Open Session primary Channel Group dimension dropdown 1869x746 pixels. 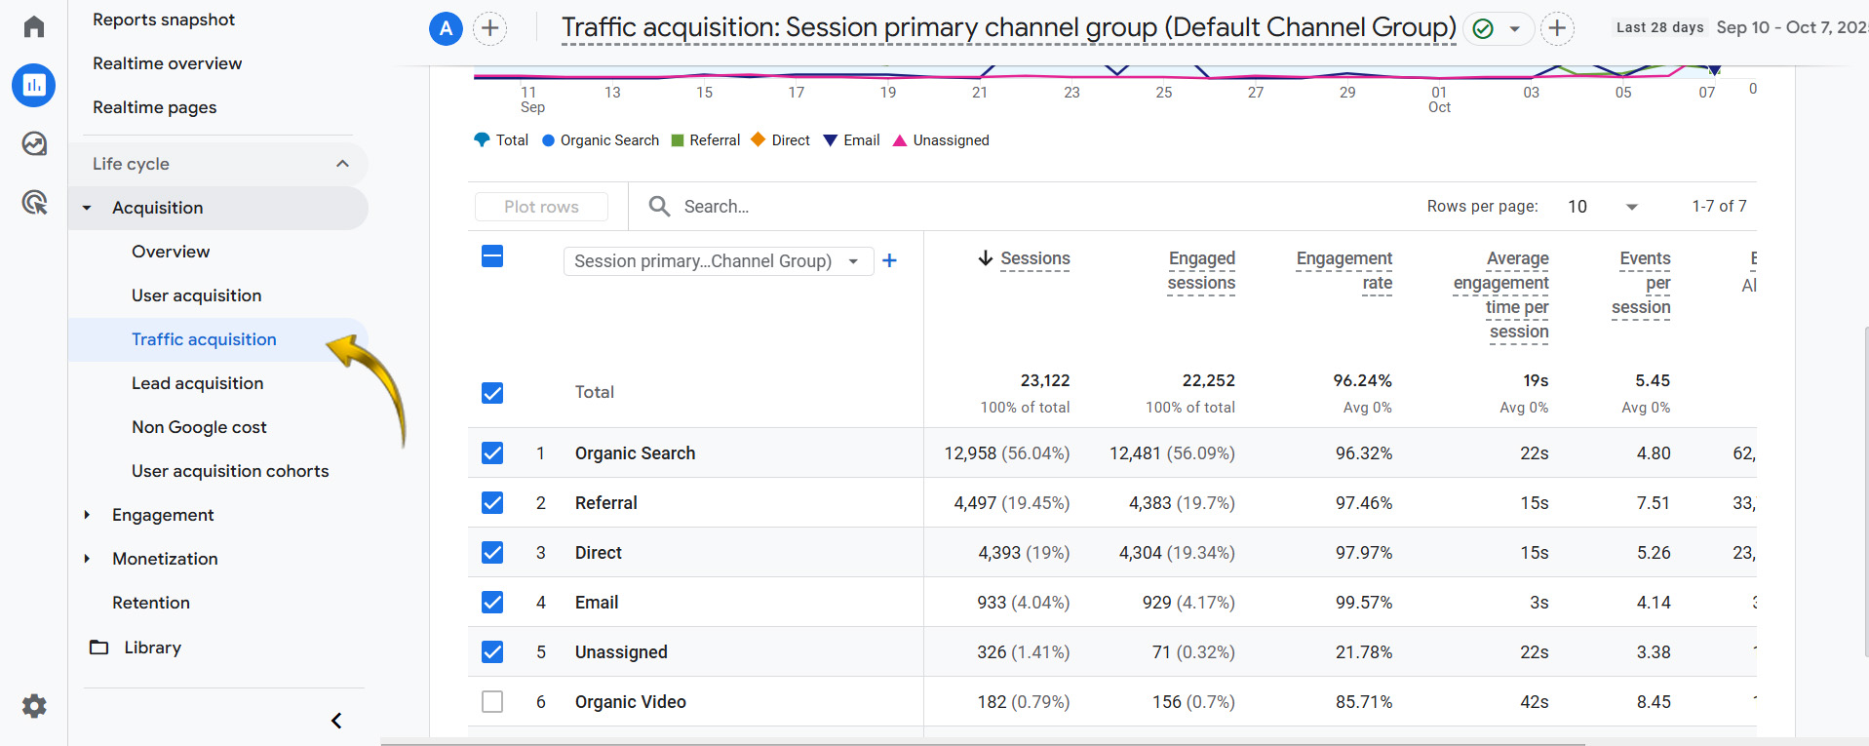(x=718, y=261)
